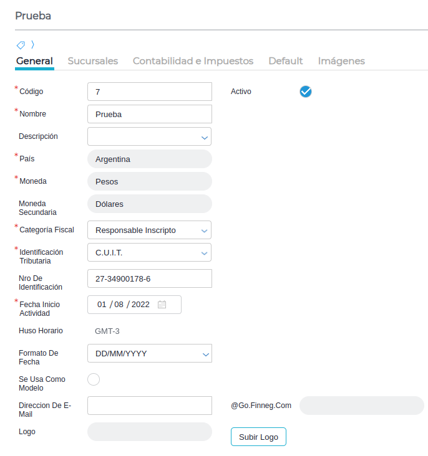Go to the Default tab
Screen dimensions: 428x456
(285, 61)
